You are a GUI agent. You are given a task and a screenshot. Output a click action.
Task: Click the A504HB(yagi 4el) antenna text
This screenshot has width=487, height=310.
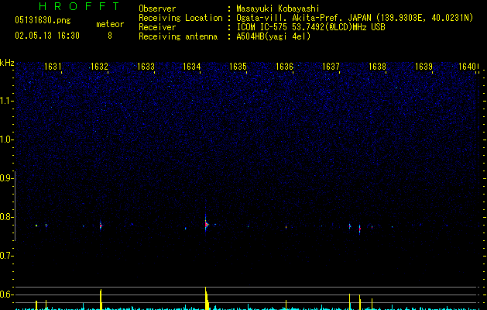[273, 36]
